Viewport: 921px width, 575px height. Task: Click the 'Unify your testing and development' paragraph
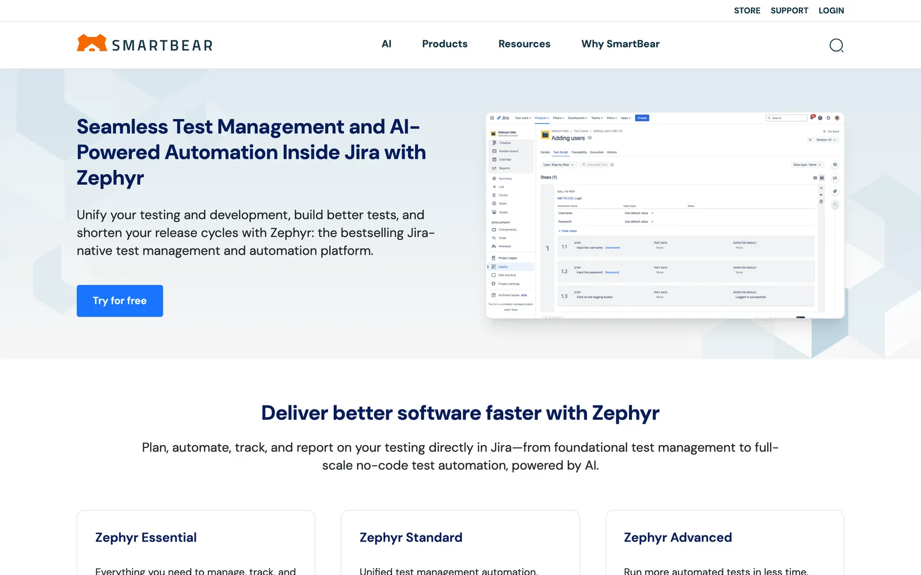pyautogui.click(x=256, y=233)
